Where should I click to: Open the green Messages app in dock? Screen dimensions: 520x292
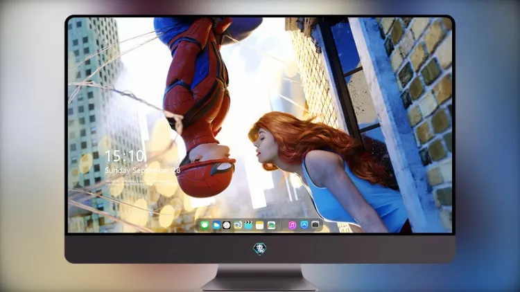205,226
